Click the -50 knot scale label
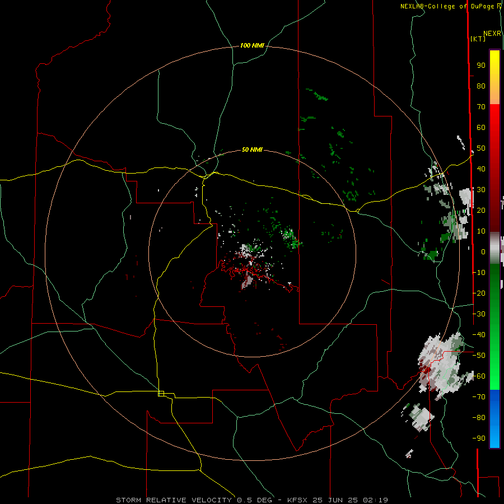 tap(479, 356)
